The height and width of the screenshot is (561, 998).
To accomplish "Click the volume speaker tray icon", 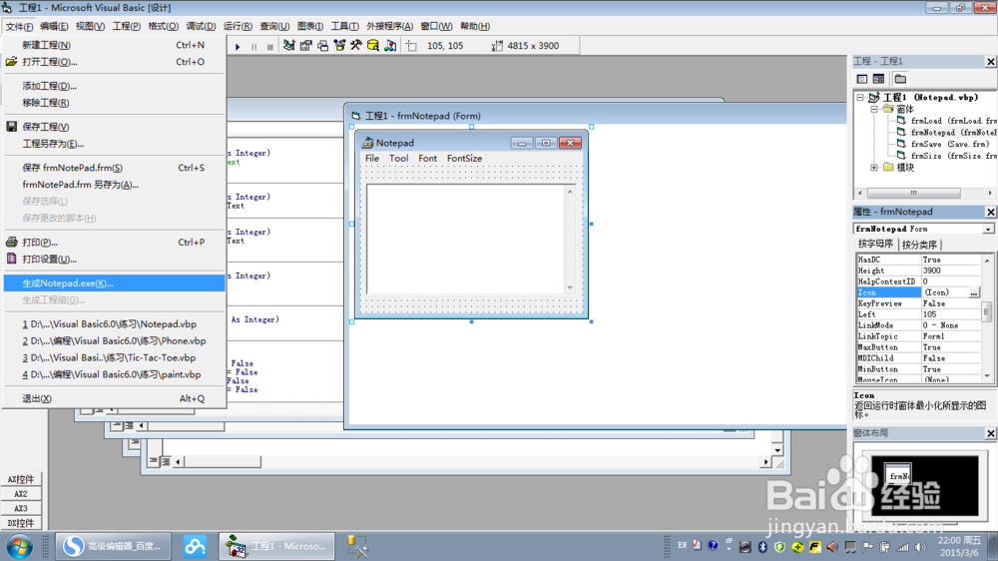I will (x=920, y=547).
